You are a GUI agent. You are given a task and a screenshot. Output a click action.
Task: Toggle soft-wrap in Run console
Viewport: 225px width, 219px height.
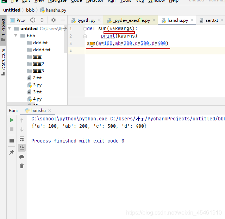tap(22, 139)
